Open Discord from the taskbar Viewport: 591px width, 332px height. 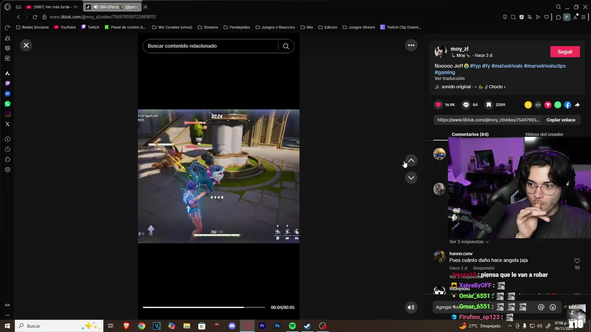click(232, 326)
